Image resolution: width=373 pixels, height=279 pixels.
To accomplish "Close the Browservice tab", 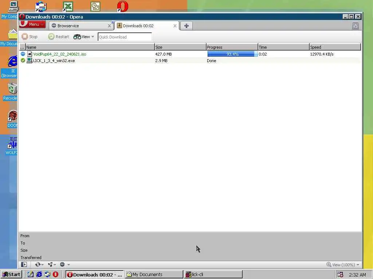I will pyautogui.click(x=109, y=26).
